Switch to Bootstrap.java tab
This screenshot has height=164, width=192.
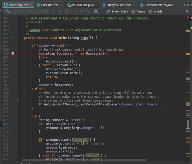(18, 5)
